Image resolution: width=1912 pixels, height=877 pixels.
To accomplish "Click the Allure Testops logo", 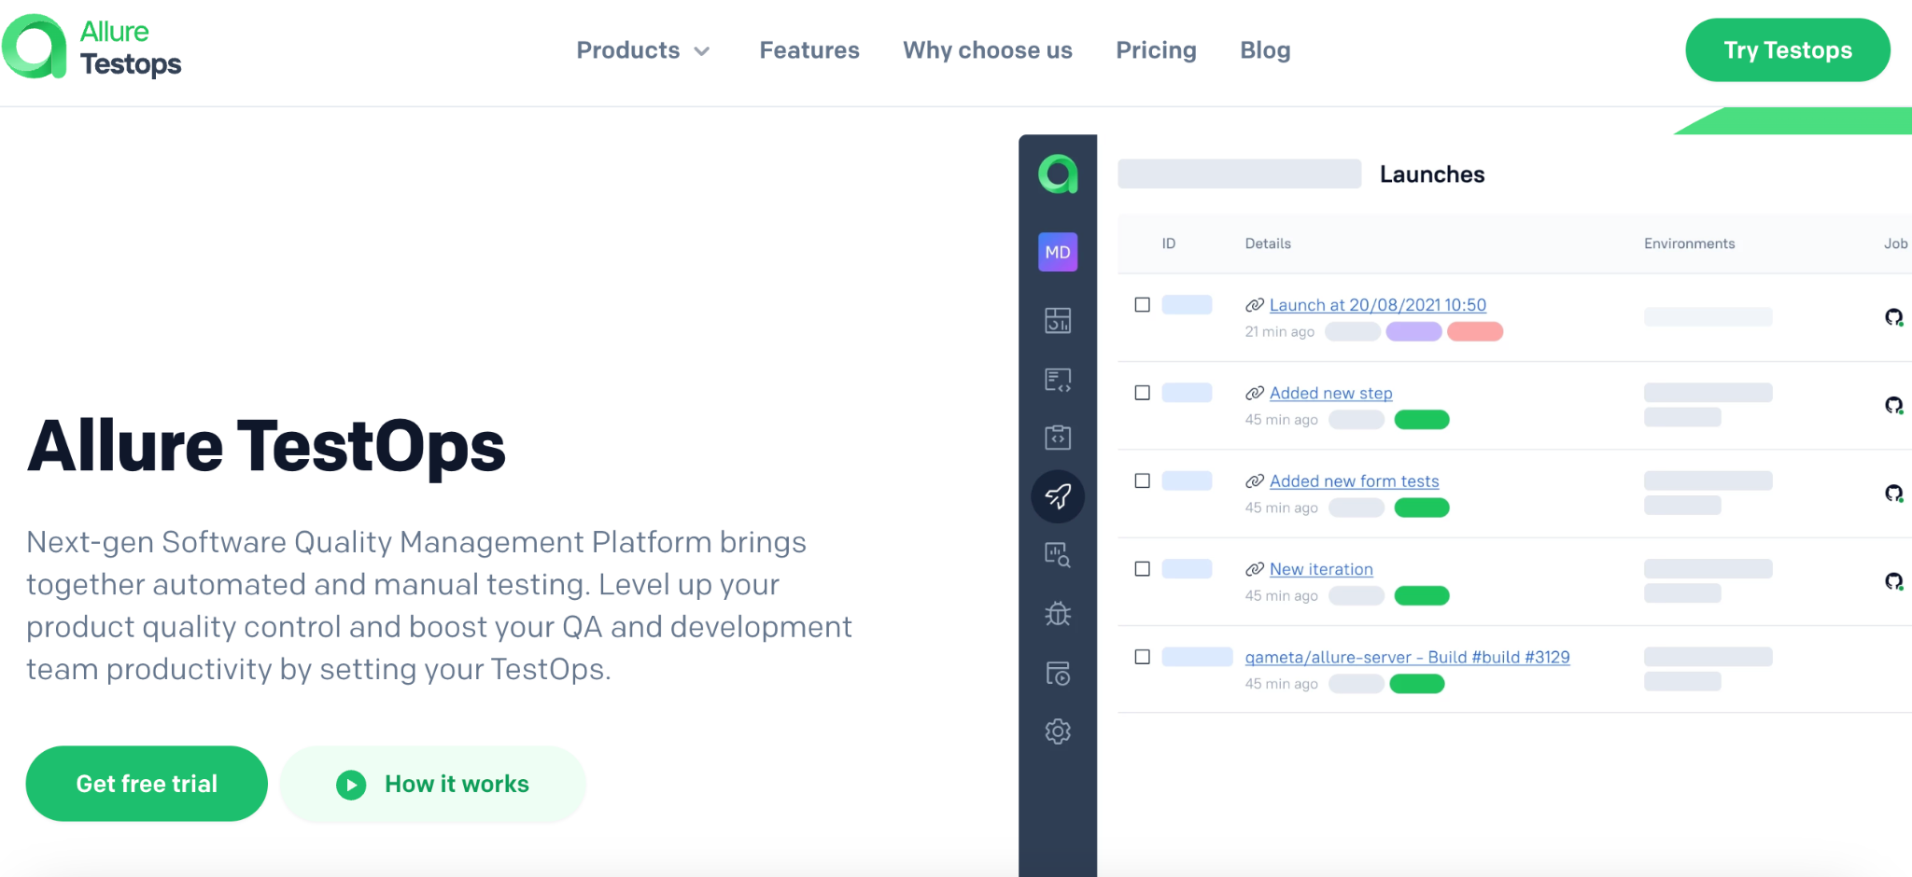I will tap(91, 48).
